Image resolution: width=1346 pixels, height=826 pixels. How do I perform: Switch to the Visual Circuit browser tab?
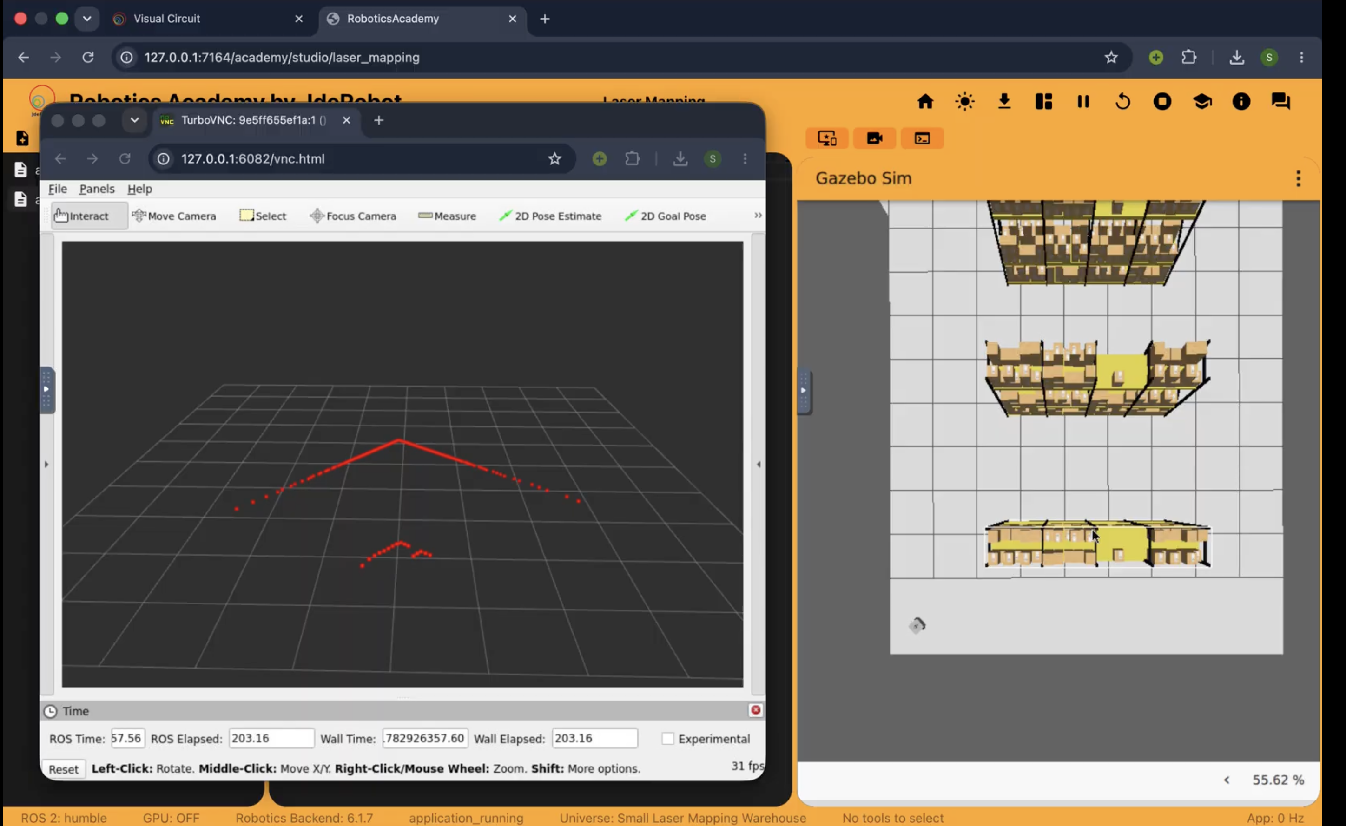click(x=208, y=19)
